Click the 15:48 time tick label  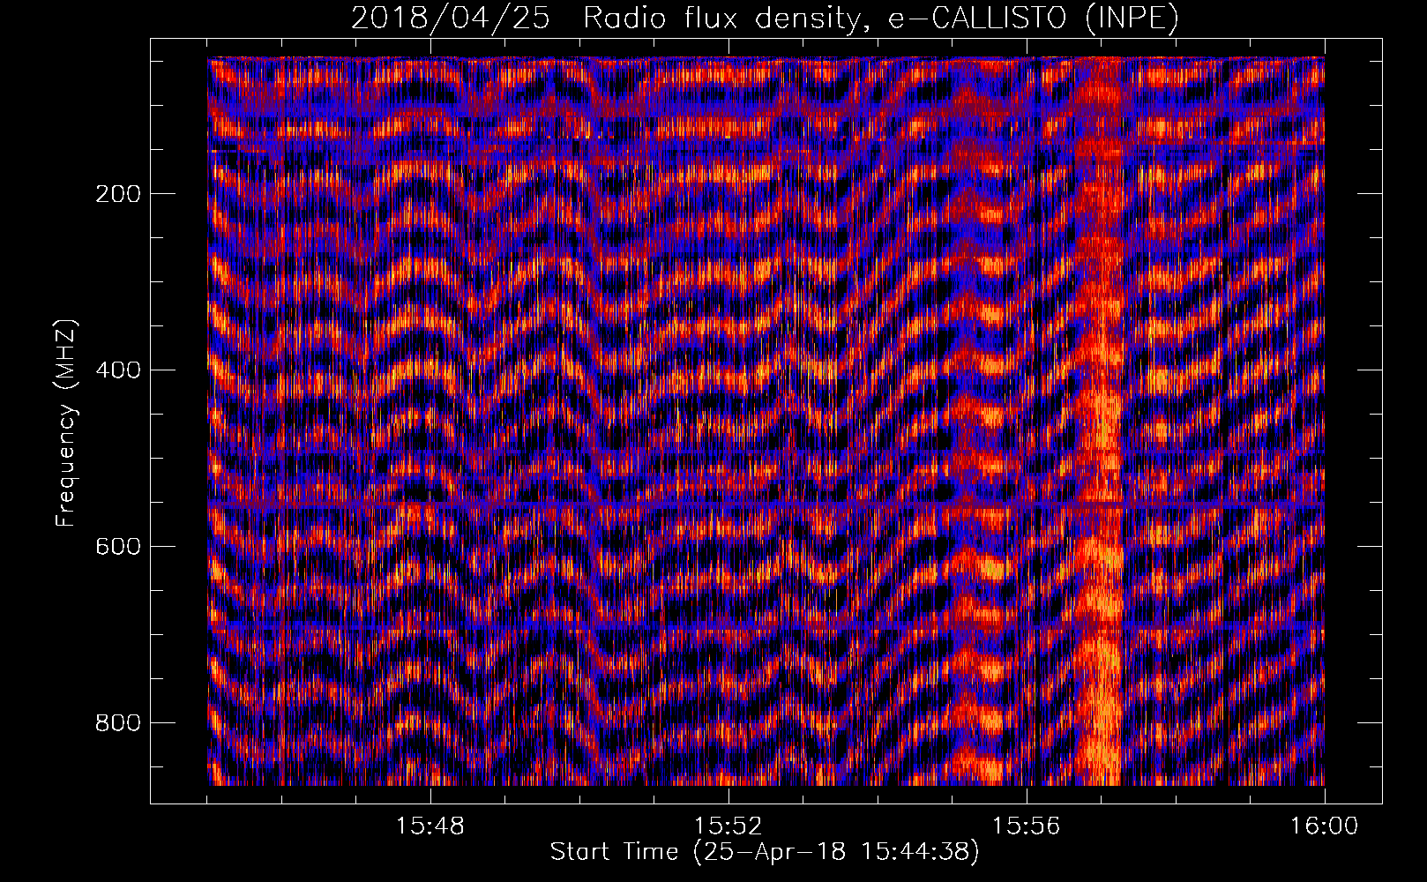pos(430,826)
